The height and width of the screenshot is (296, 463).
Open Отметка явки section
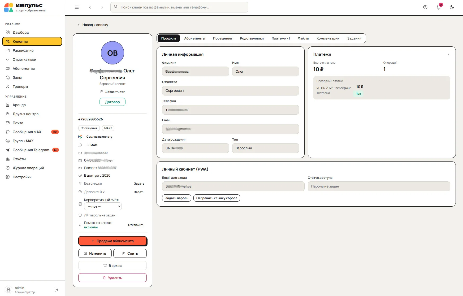click(32, 59)
